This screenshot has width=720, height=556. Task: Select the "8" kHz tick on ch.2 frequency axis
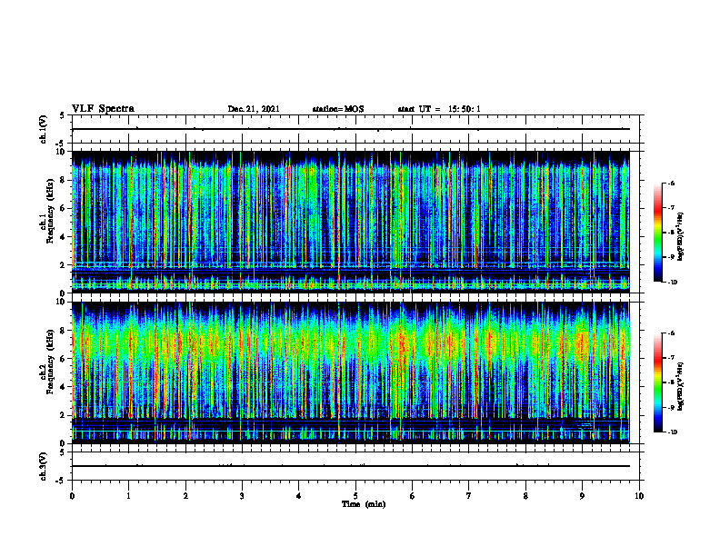pyautogui.click(x=63, y=331)
